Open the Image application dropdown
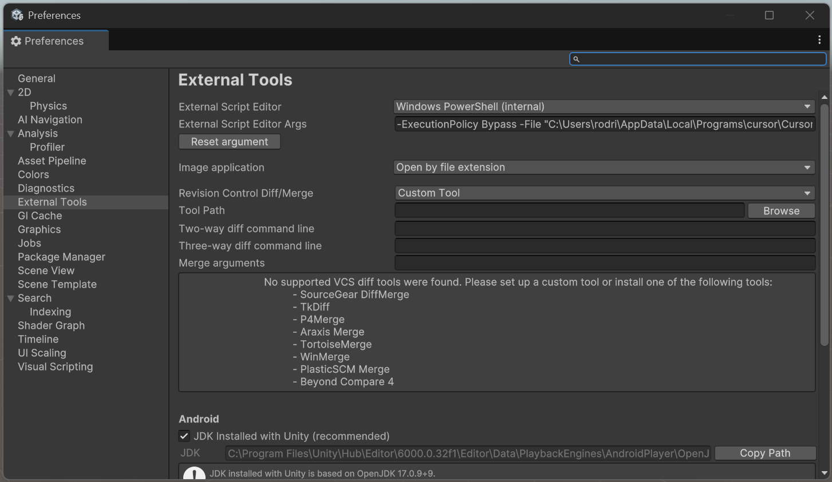Viewport: 832px width, 482px height. pos(604,167)
